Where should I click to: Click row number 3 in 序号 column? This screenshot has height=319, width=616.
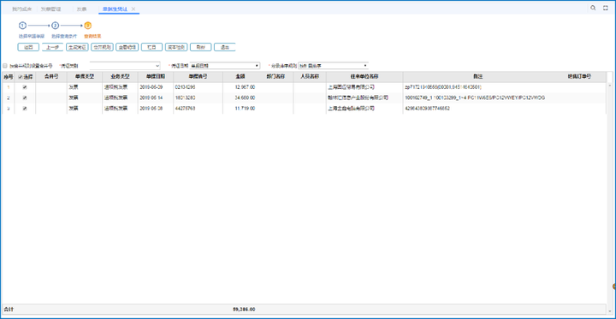(9, 109)
